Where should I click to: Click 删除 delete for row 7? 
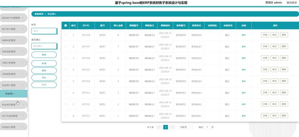(284, 104)
